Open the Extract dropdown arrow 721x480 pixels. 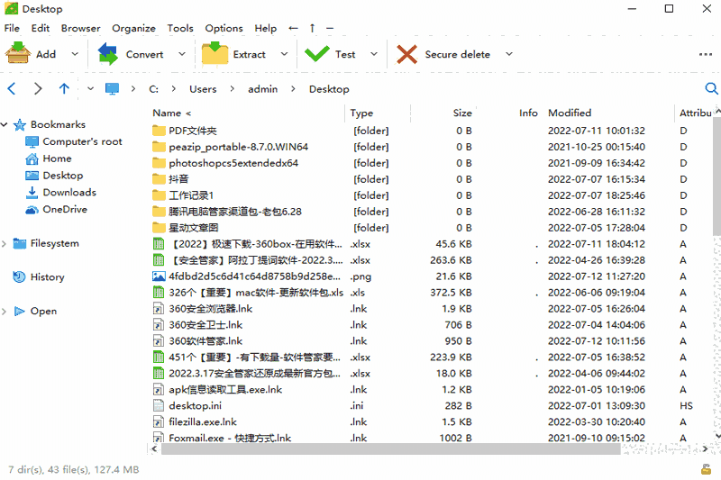coord(284,54)
